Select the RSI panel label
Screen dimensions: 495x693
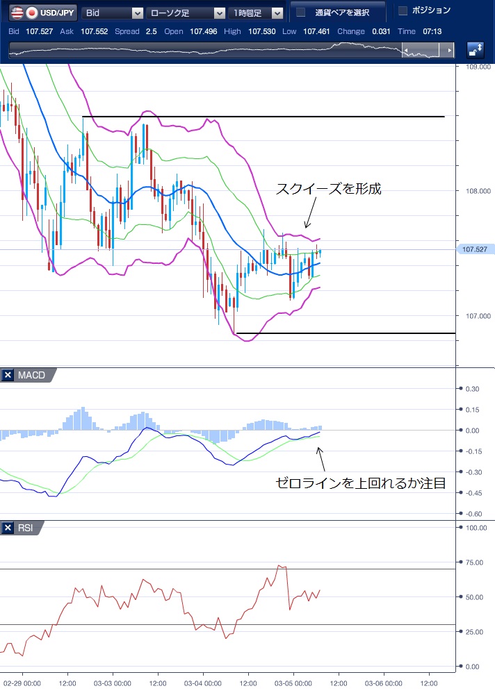(x=26, y=528)
